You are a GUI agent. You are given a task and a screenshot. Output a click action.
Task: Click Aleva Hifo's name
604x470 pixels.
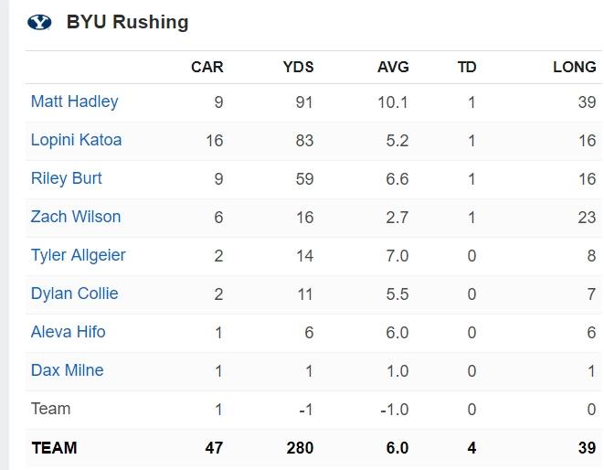[68, 332]
